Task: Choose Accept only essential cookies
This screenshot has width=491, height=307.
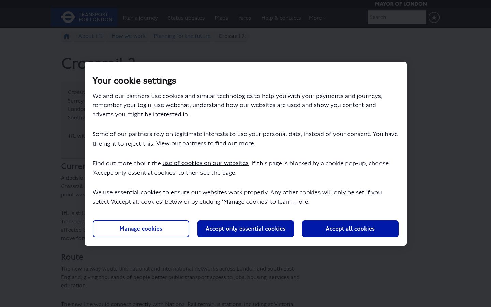Action: pos(245,229)
